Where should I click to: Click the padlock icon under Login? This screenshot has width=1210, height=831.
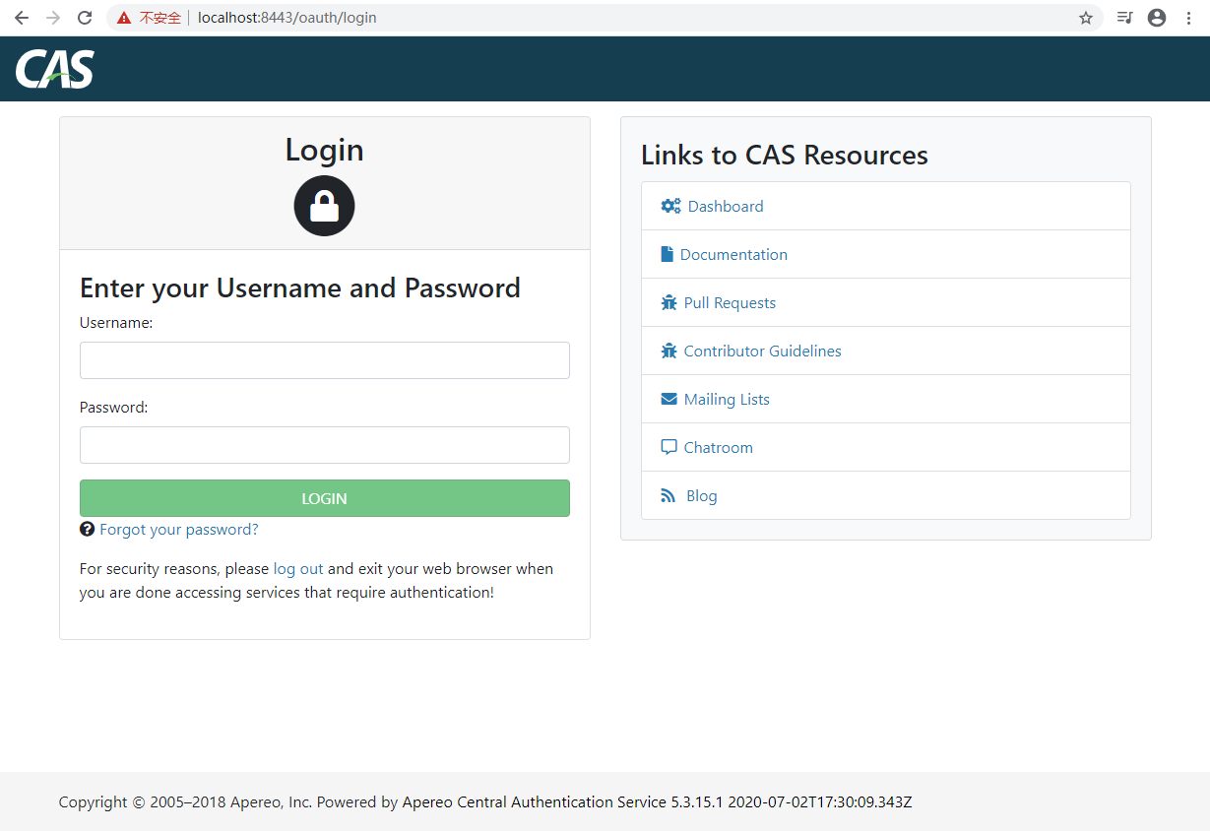click(x=324, y=206)
